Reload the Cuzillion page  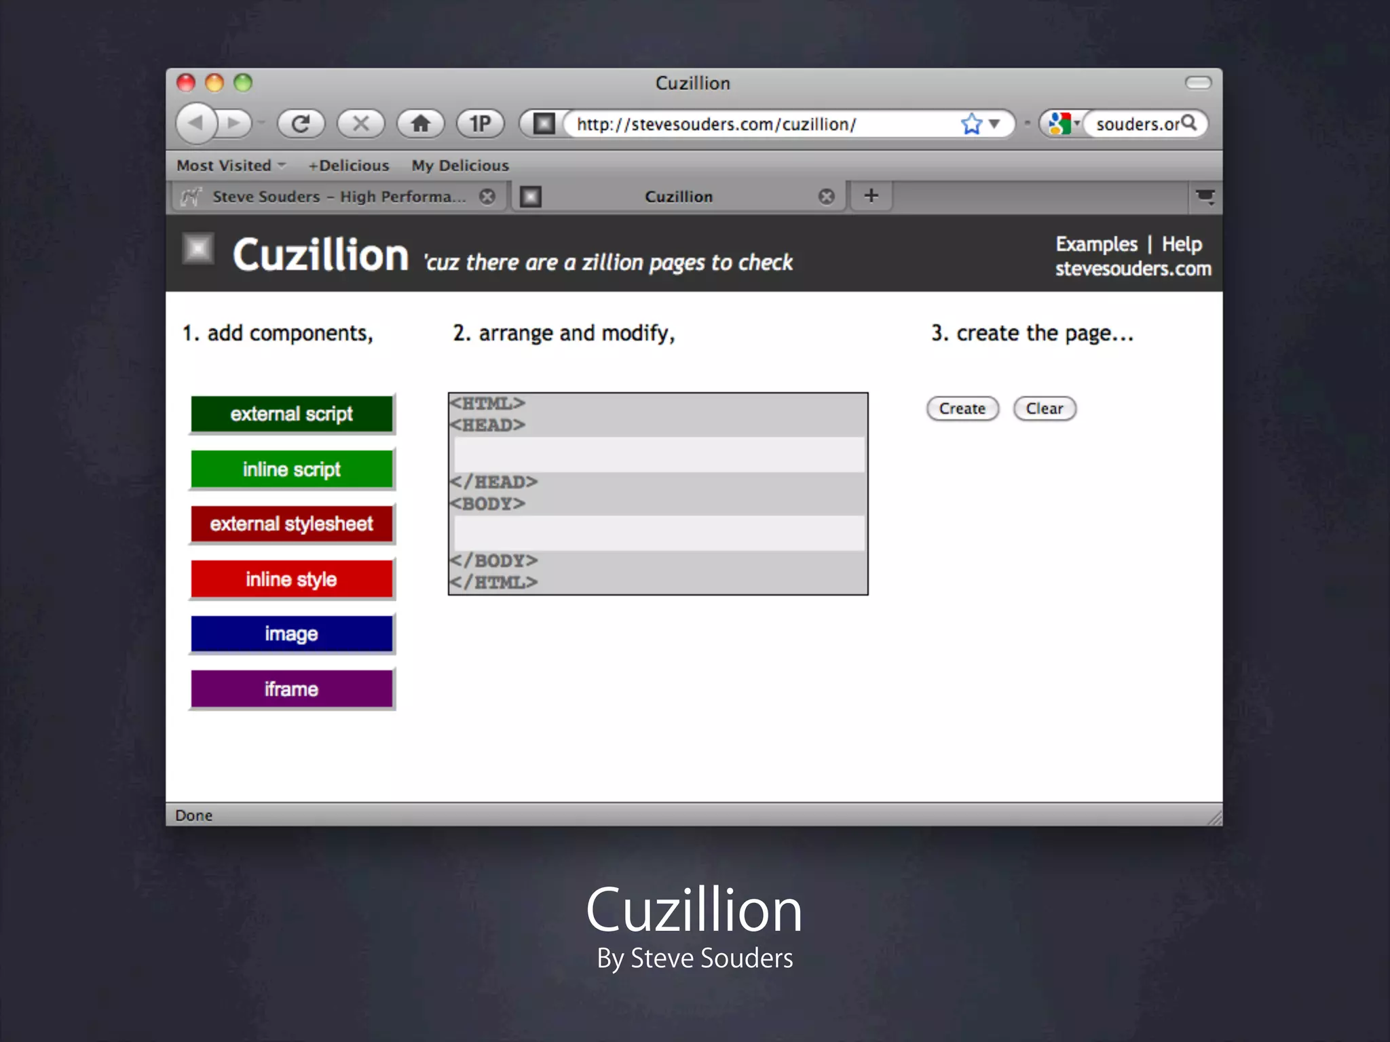pyautogui.click(x=301, y=123)
